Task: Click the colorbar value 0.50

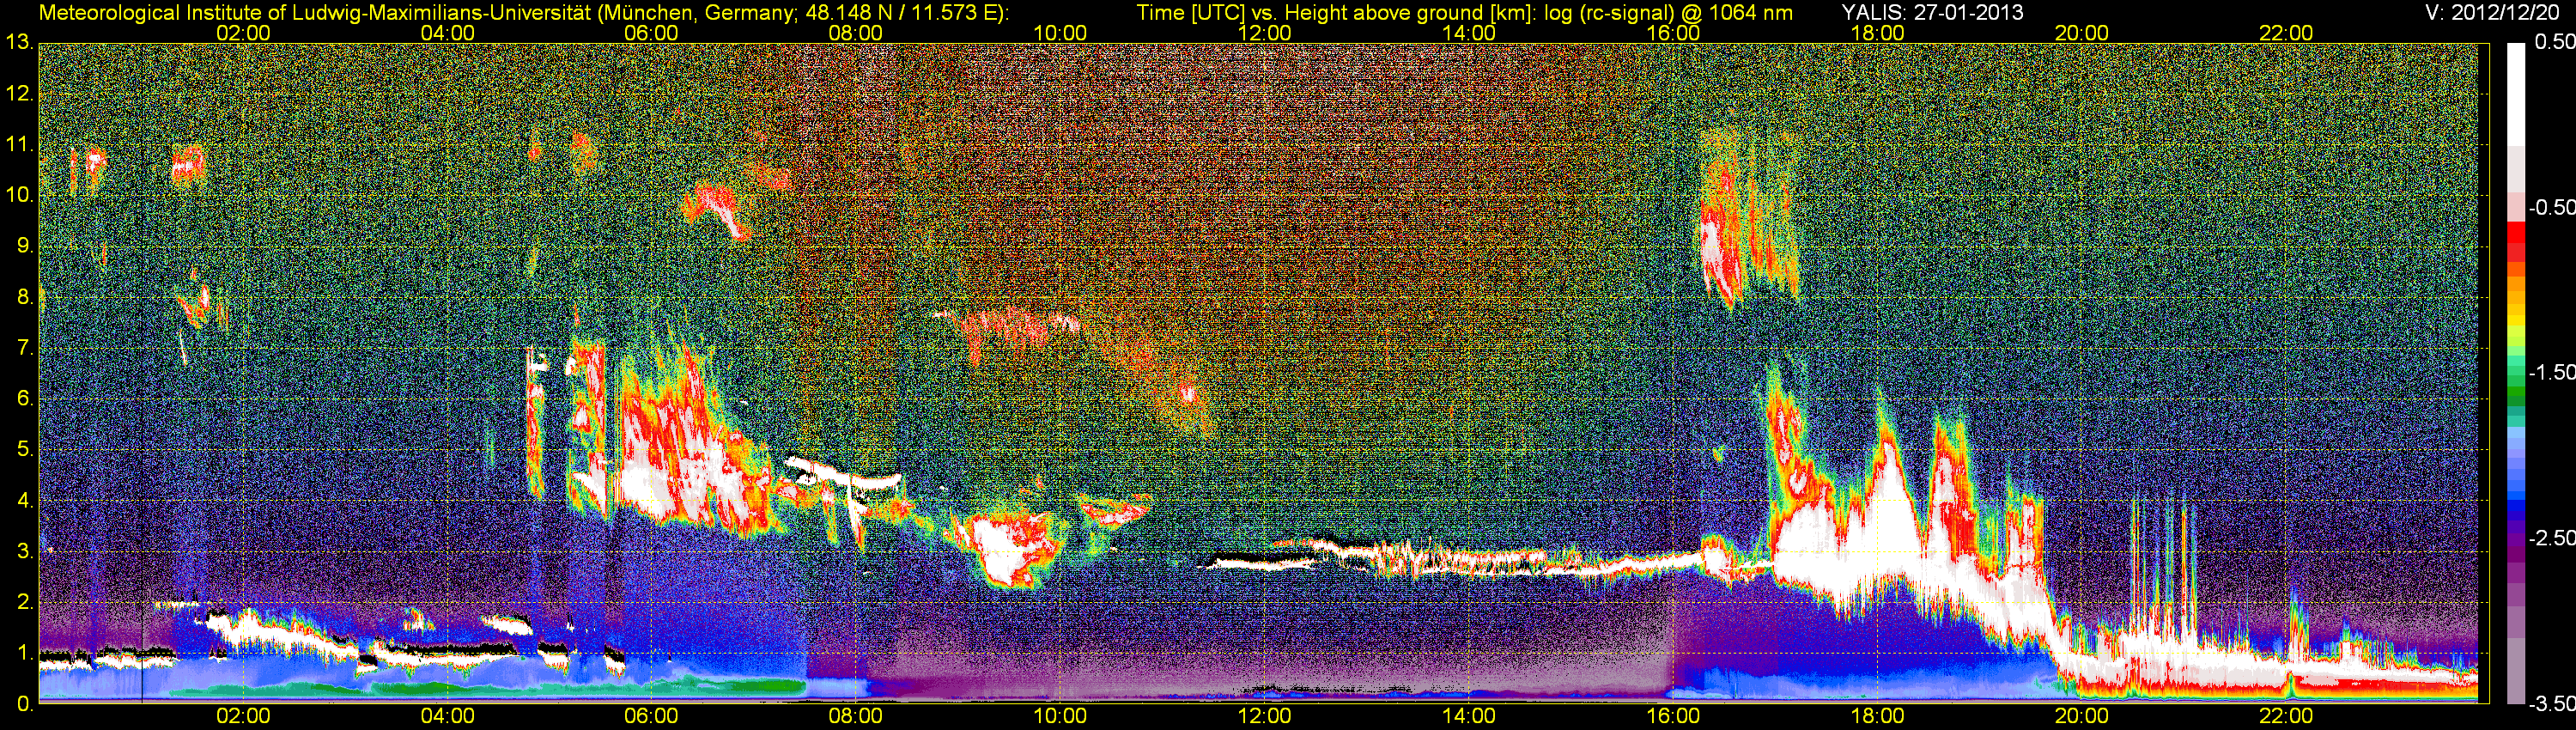Action: point(2555,42)
